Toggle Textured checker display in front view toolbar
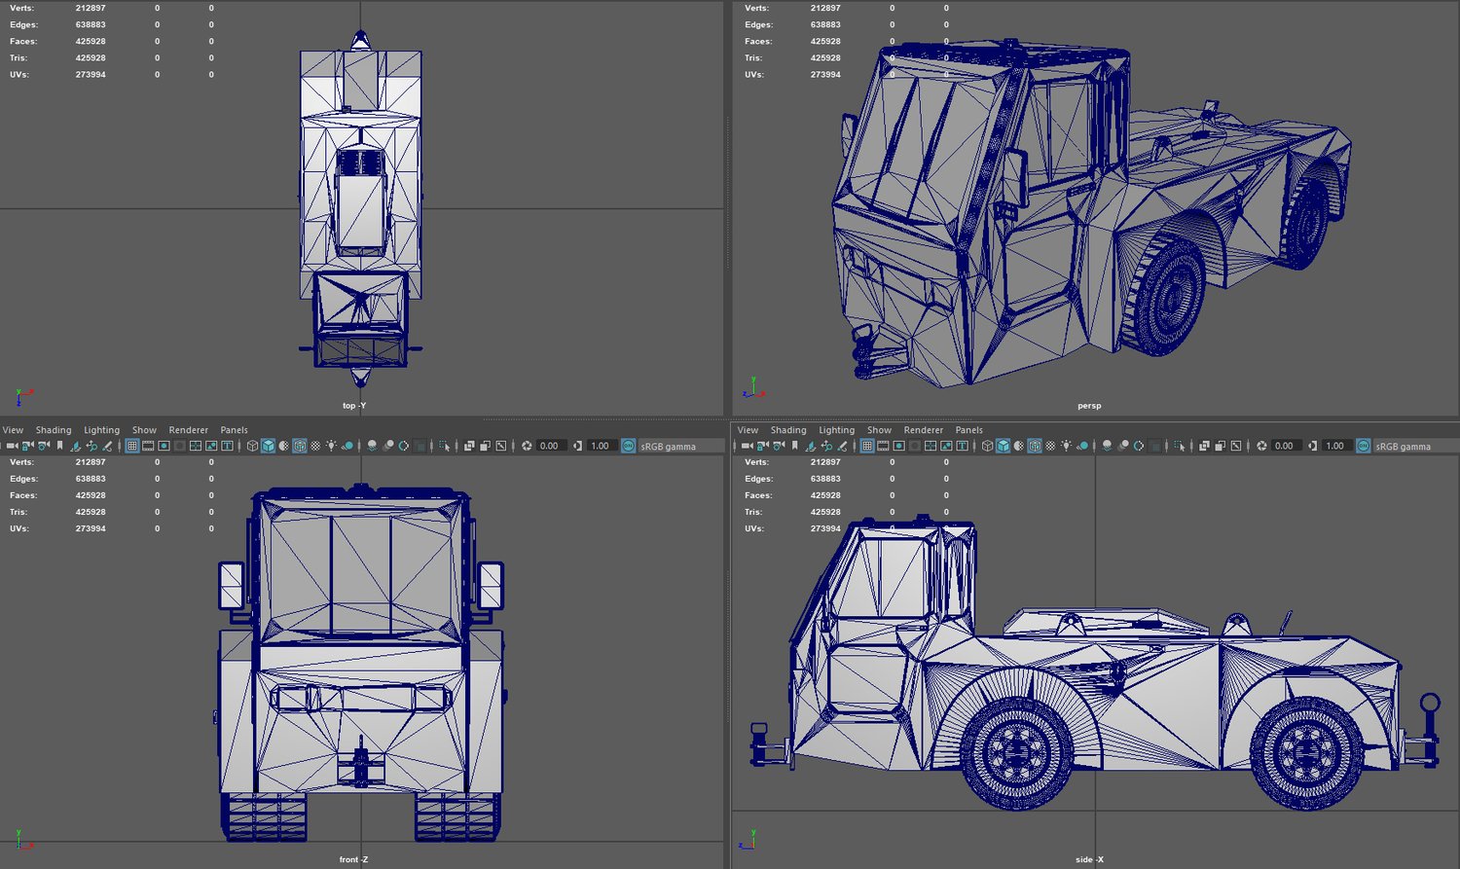Image resolution: width=1460 pixels, height=869 pixels. tap(315, 446)
